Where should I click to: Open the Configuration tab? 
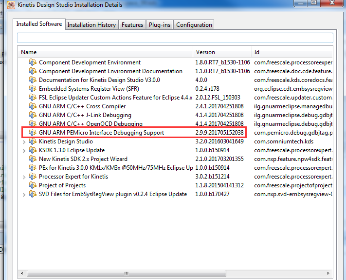194,25
